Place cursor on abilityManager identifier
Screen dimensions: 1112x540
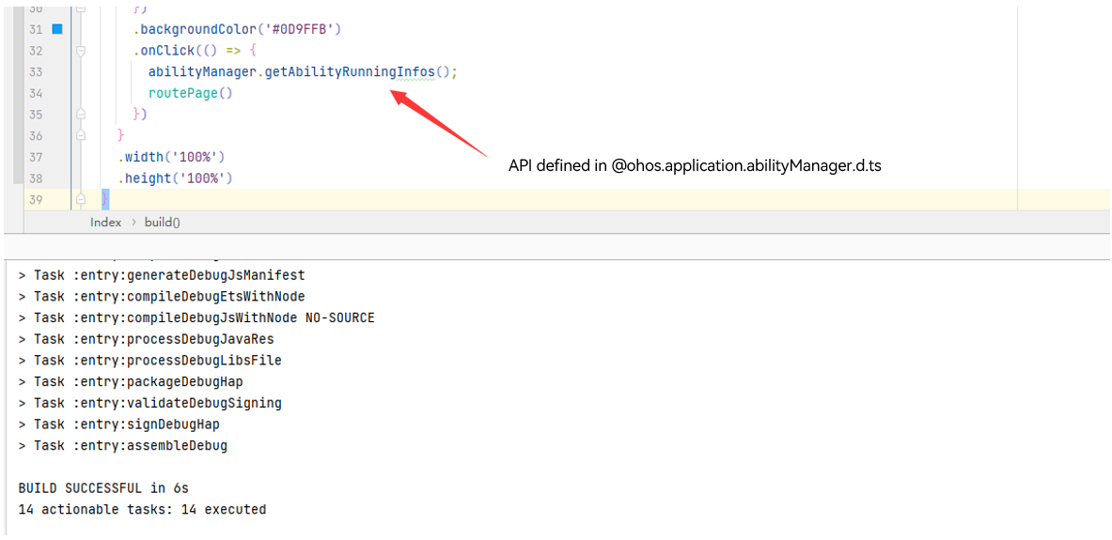click(202, 72)
